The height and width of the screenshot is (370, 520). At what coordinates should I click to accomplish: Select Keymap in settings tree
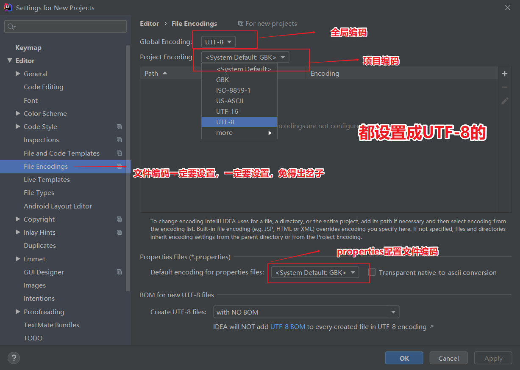click(x=28, y=47)
